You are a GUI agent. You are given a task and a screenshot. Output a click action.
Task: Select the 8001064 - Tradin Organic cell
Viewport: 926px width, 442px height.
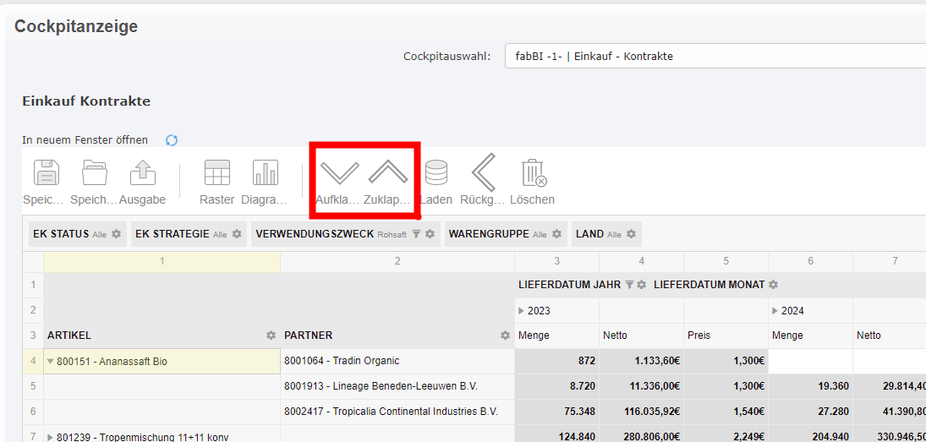coord(397,361)
